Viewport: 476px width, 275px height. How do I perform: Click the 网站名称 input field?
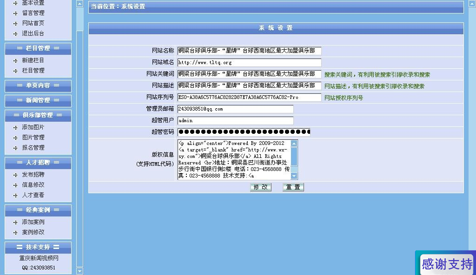point(249,51)
